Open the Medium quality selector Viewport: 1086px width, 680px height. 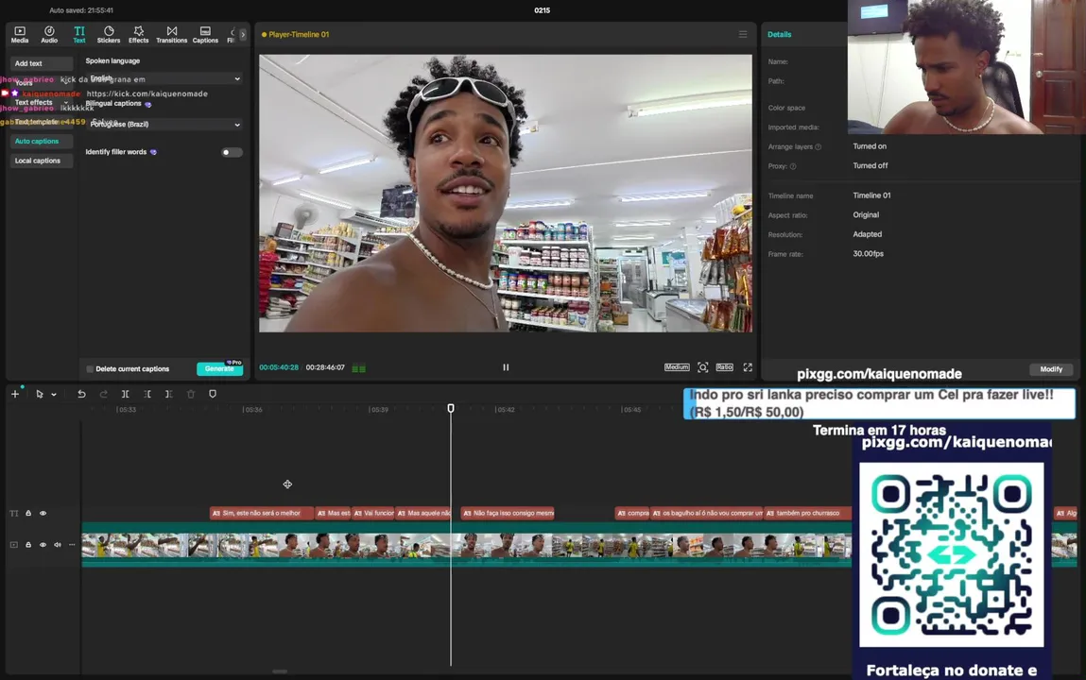pos(677,367)
